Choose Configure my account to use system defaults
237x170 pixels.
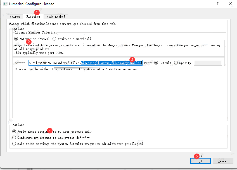[51, 138]
